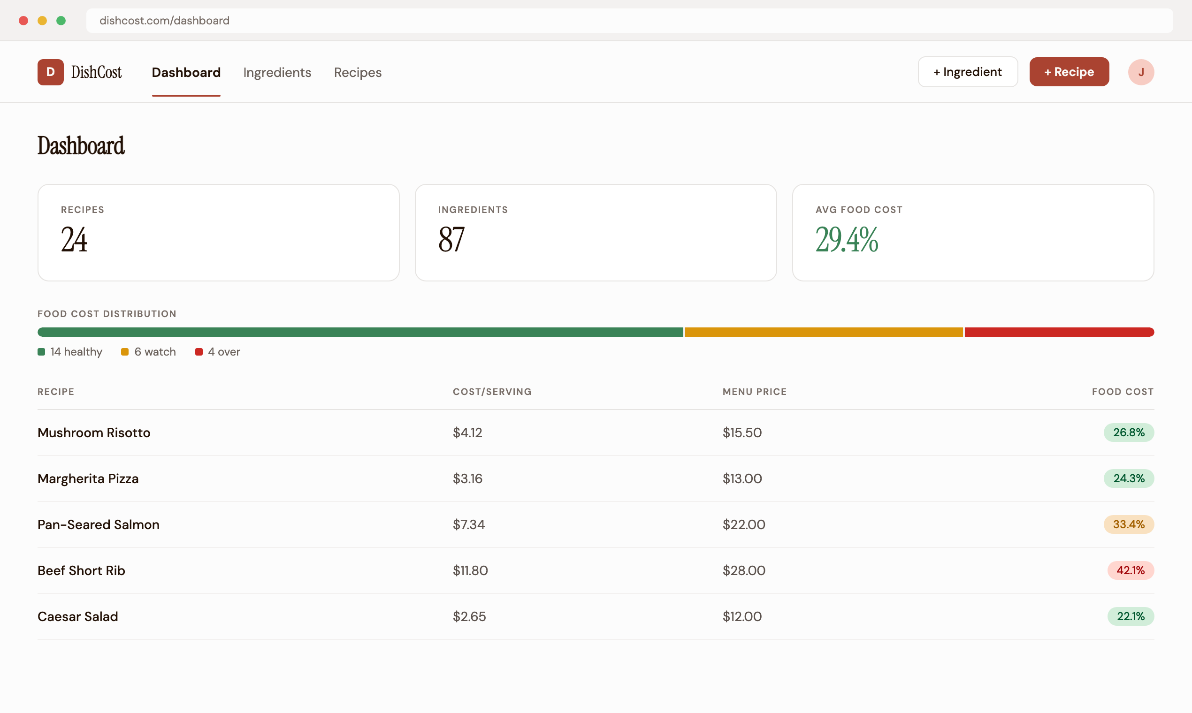Click the green healthy legend square
Viewport: 1192px width, 713px height.
tap(41, 352)
